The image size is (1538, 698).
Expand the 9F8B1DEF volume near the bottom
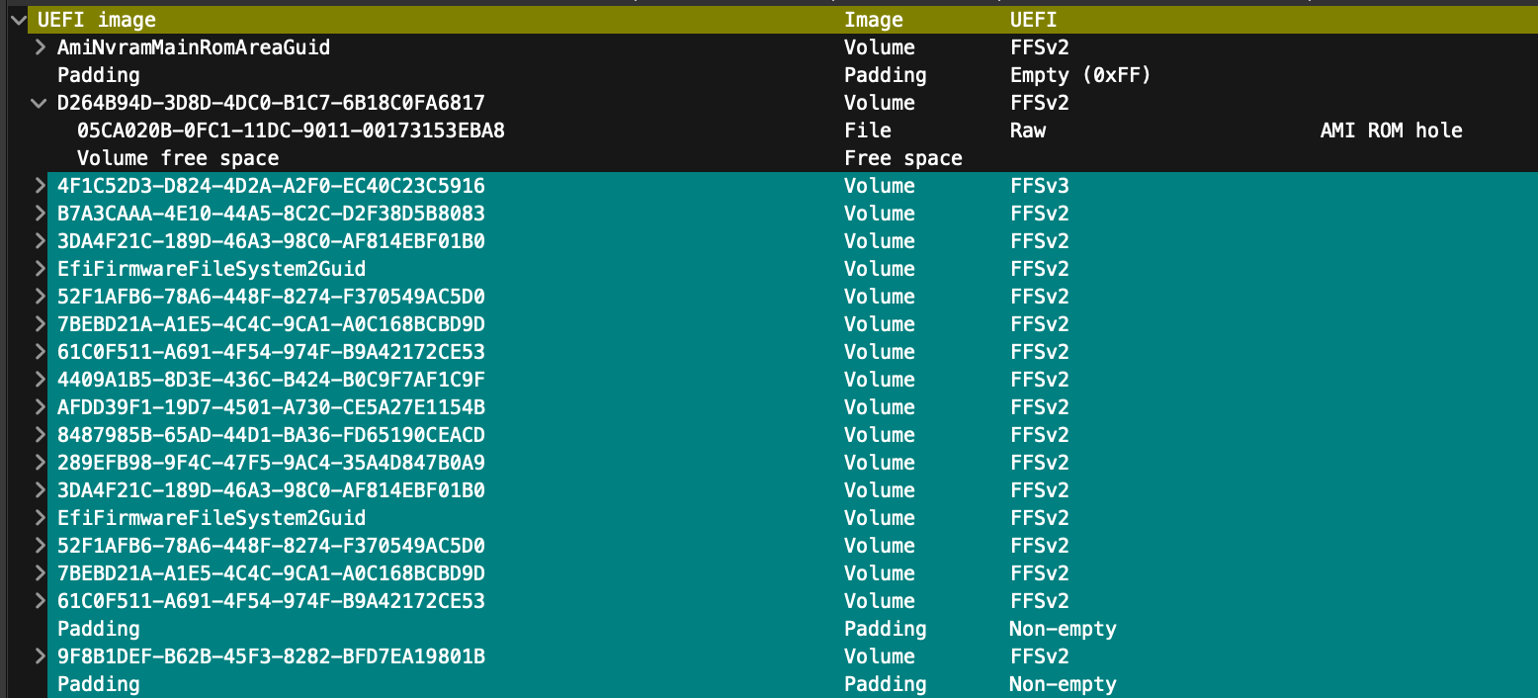tap(38, 655)
